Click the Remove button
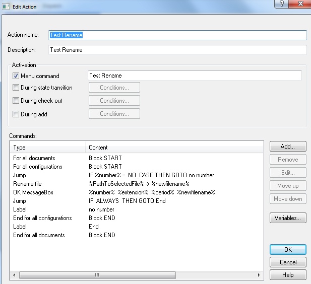311x284 pixels. 288,160
